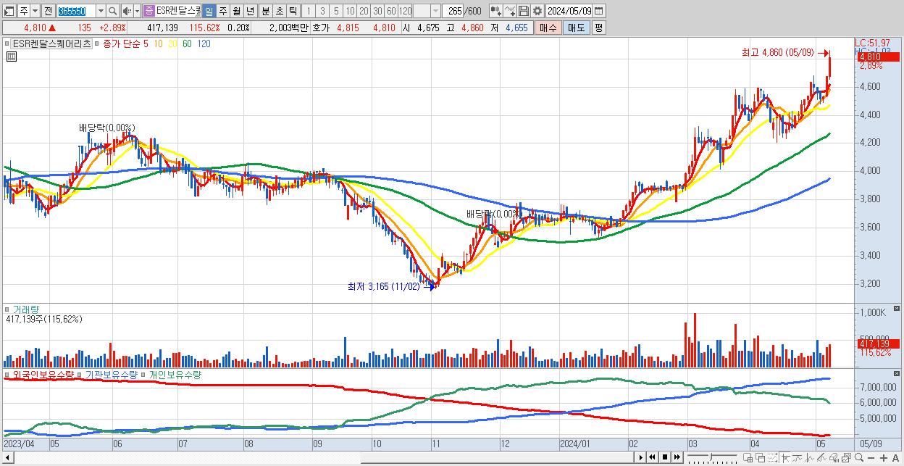The width and height of the screenshot is (904, 466).
Task: Click the add line indicator icon
Action: [x=510, y=11]
